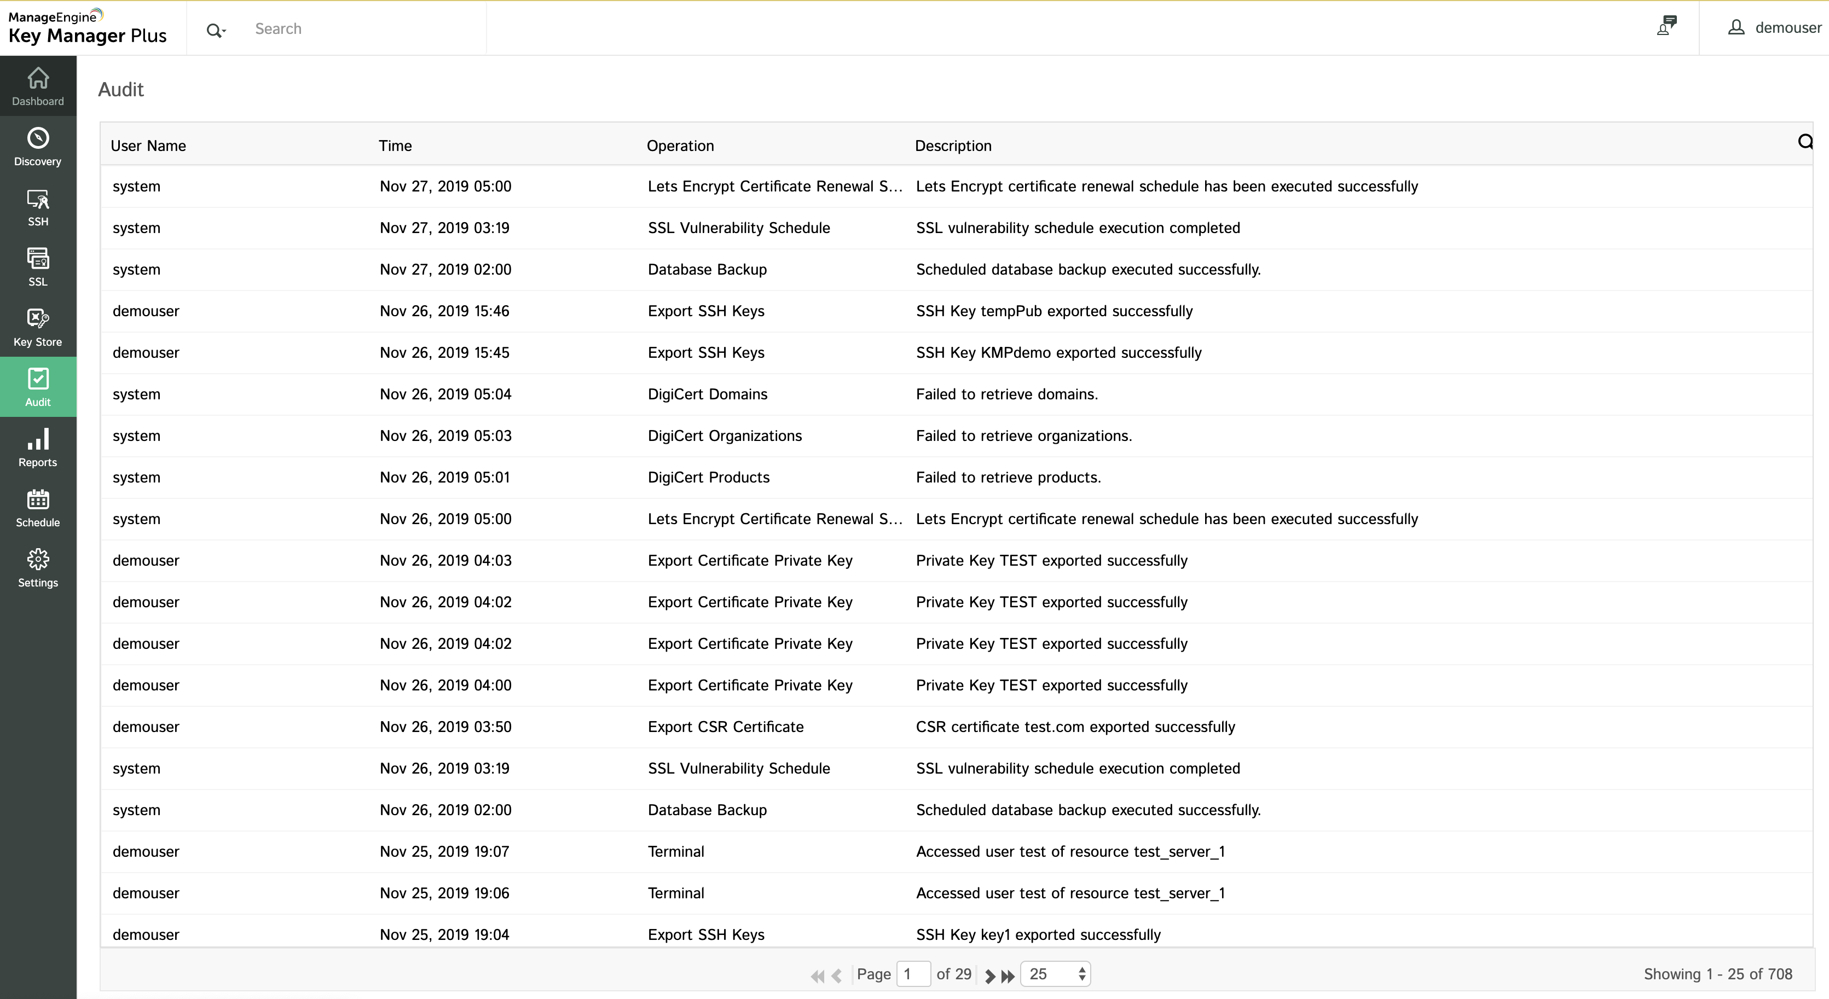Open rows-per-page 25 dropdown
The height and width of the screenshot is (999, 1829).
coord(1055,973)
